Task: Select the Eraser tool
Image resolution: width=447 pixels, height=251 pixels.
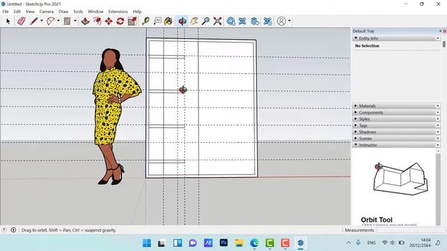Action: 22,22
